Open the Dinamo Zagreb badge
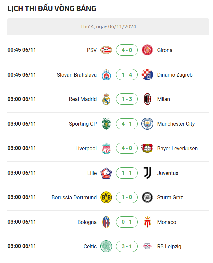This screenshot has width=213, height=263. (147, 75)
